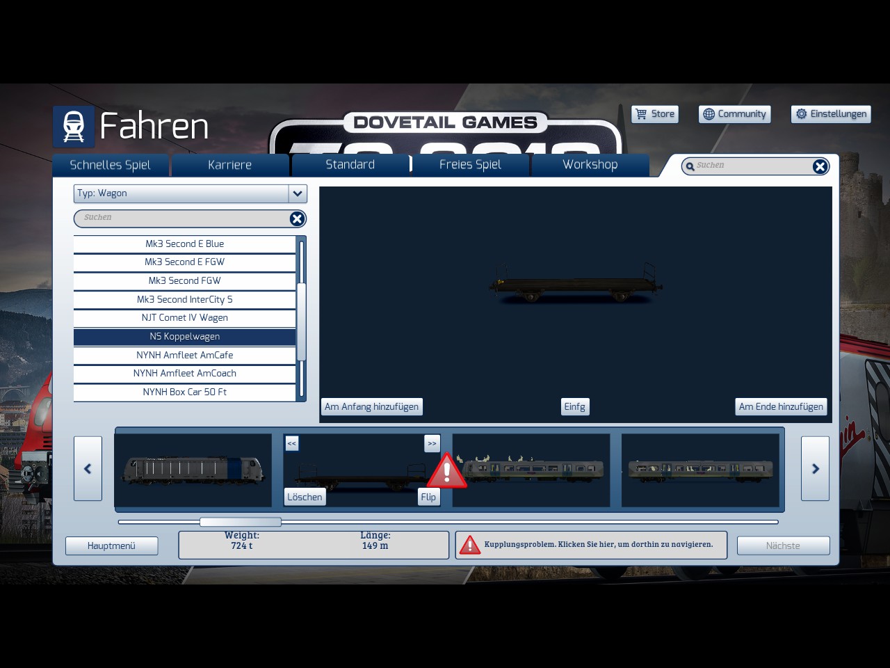Select the coach thumbnail with white roof details
The image size is (890, 668).
click(531, 470)
